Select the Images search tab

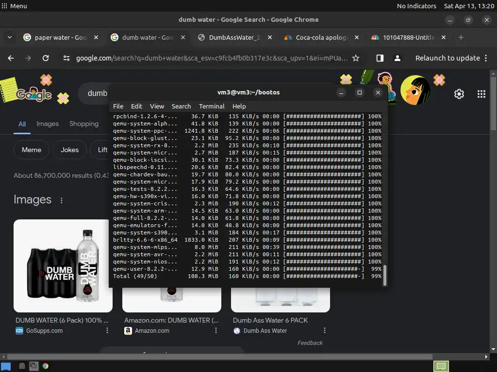48,124
